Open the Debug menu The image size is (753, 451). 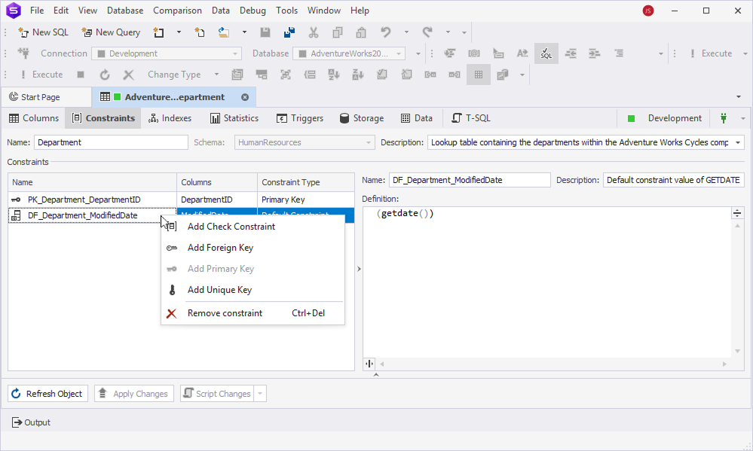click(x=253, y=11)
